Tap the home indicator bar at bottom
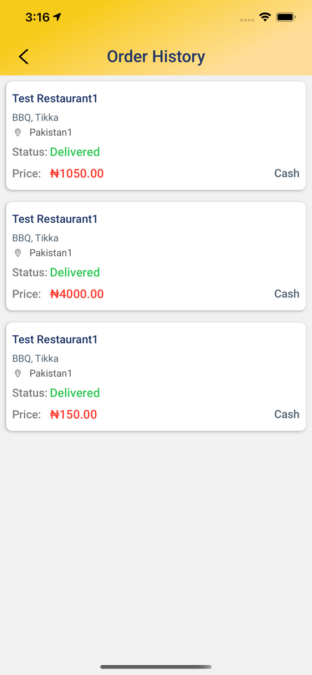Image resolution: width=312 pixels, height=675 pixels. (x=156, y=667)
